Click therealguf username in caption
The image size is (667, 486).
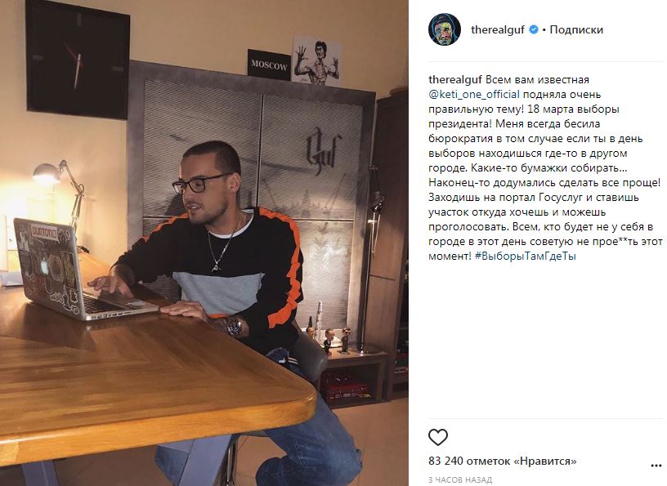pos(455,80)
